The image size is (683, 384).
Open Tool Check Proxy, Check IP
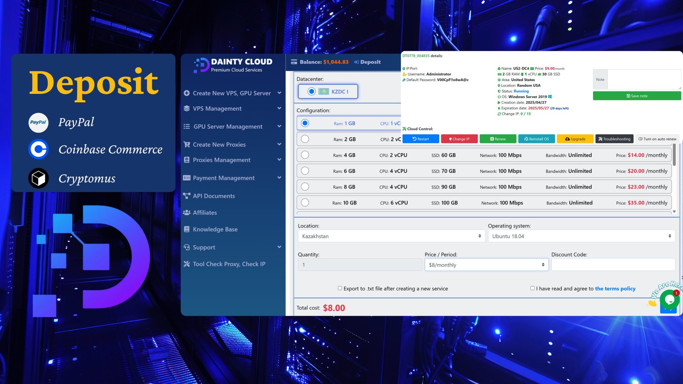pos(229,264)
